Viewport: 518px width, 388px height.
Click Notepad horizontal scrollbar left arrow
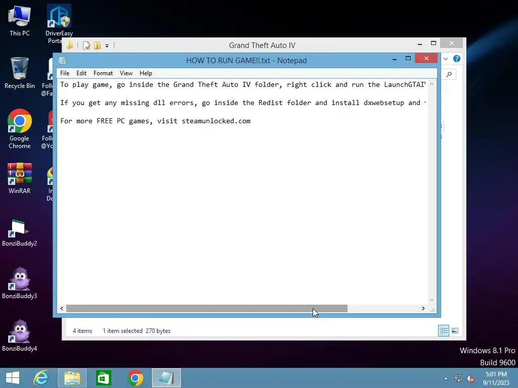62,309
